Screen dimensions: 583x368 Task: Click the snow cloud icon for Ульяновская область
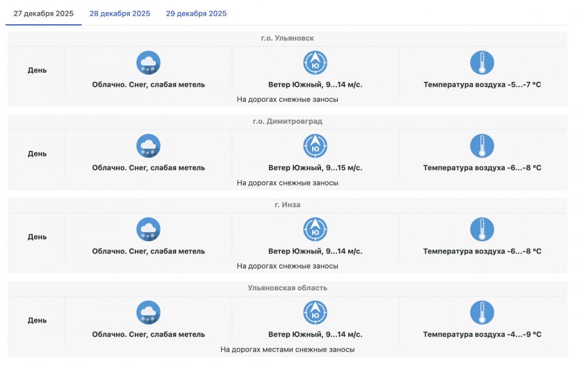[x=148, y=313]
